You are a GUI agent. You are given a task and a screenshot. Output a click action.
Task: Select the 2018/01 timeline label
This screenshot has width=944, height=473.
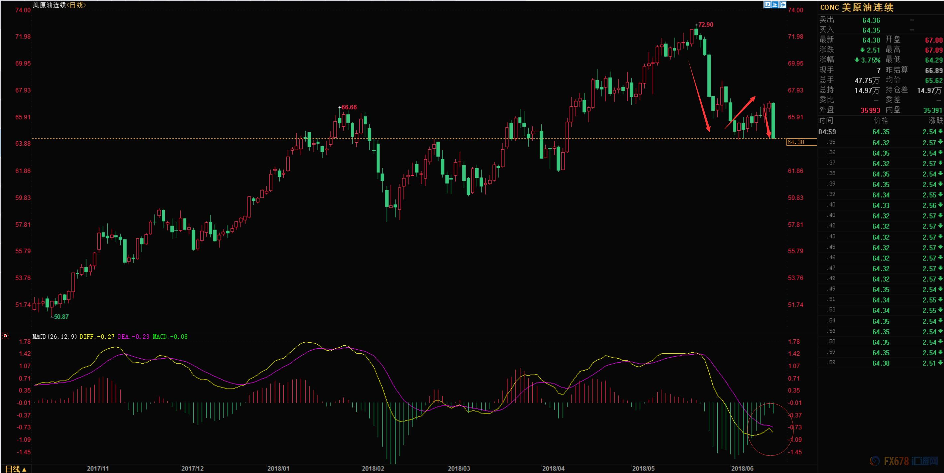pyautogui.click(x=278, y=468)
